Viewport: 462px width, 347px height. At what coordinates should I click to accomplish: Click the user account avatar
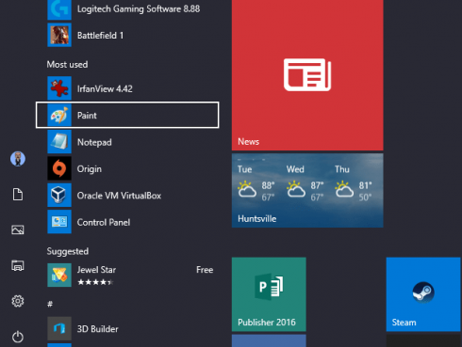coord(18,159)
